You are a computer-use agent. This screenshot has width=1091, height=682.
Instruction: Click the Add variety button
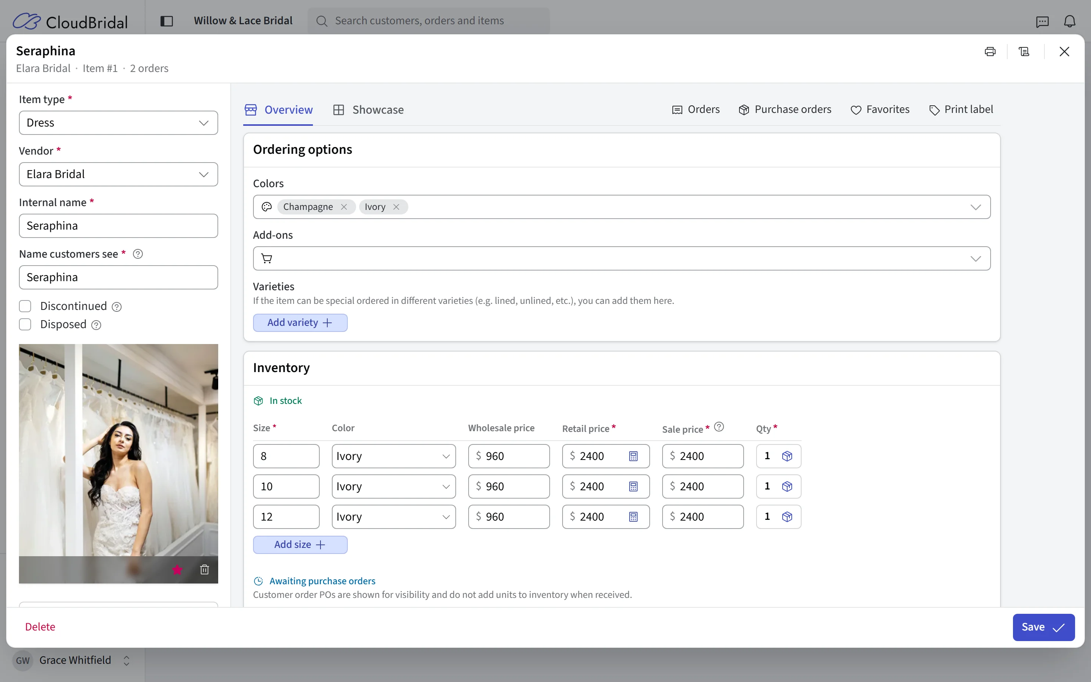[x=300, y=322]
